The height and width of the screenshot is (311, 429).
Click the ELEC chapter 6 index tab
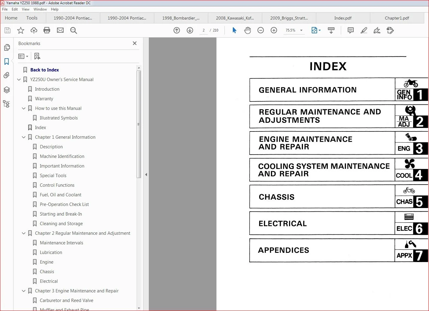pos(412,223)
